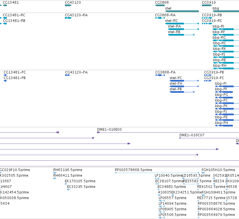Click the bbg-PC protein feature
Image resolution: width=239 pixels, height=219 pixels.
pyautogui.click(x=221, y=100)
